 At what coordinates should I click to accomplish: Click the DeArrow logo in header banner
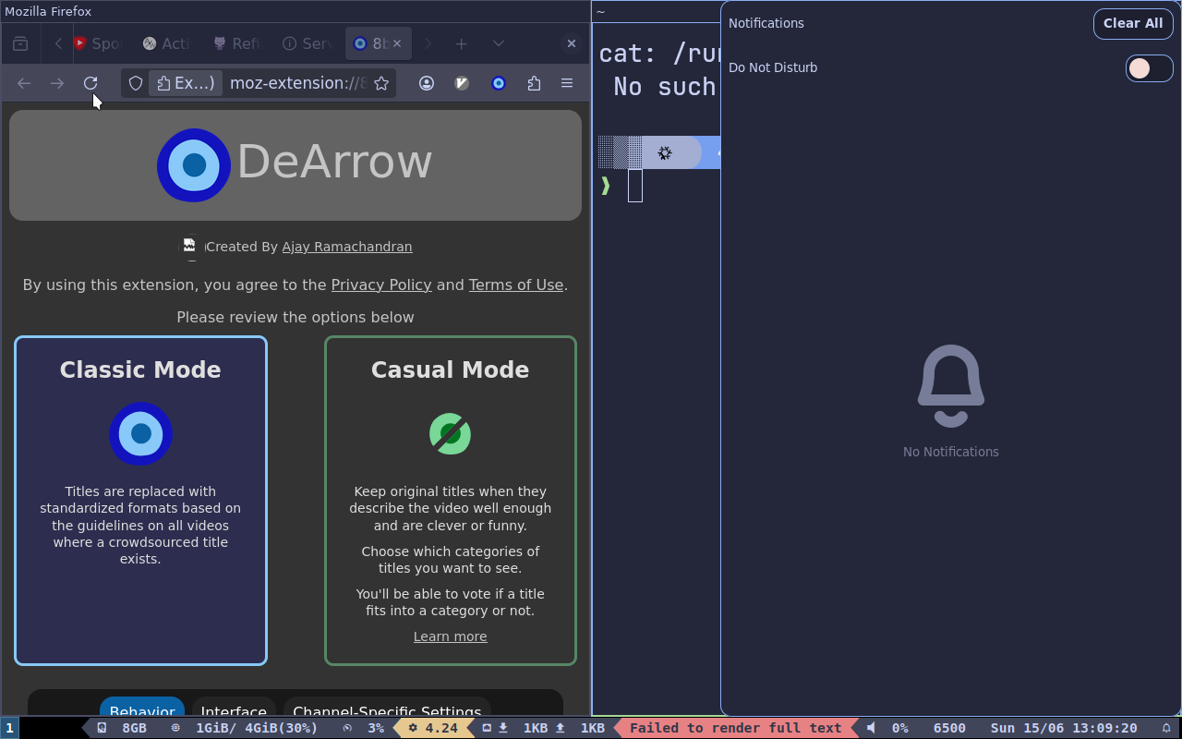click(194, 164)
